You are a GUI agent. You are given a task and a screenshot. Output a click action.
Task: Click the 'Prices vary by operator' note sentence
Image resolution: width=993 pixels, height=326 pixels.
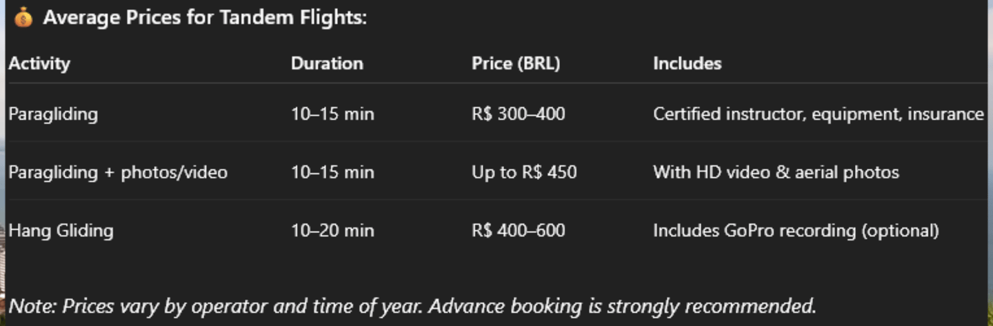[215, 305]
